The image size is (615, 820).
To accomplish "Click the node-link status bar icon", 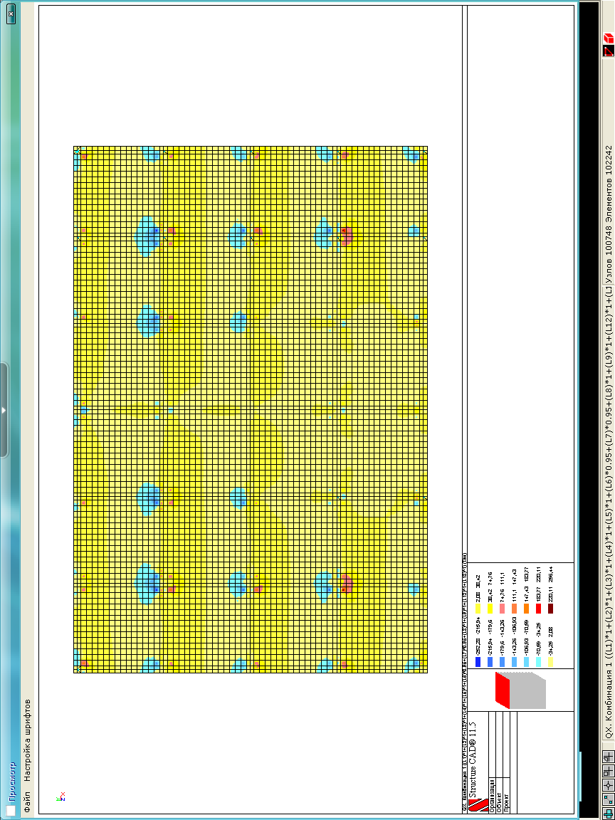I will 608,799.
